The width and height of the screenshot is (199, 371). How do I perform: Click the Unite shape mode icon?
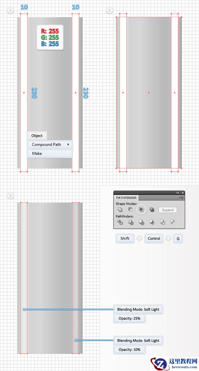pyautogui.click(x=120, y=210)
